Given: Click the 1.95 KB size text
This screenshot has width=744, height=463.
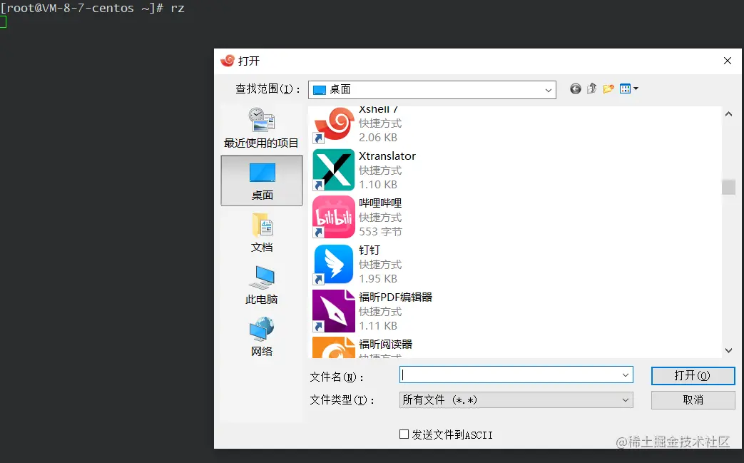Looking at the screenshot, I should coord(378,278).
